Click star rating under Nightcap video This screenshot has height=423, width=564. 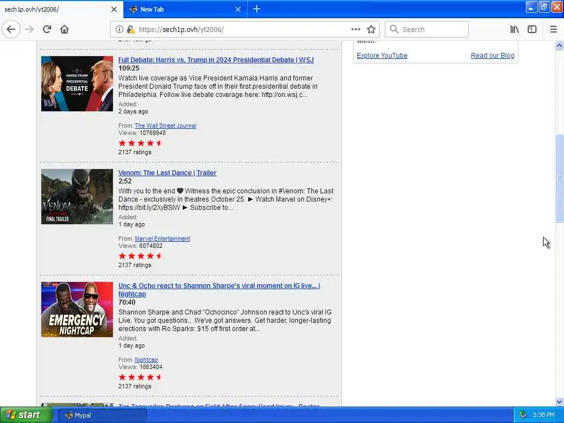point(140,377)
